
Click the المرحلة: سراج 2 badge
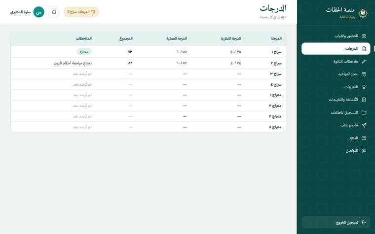tap(81, 12)
